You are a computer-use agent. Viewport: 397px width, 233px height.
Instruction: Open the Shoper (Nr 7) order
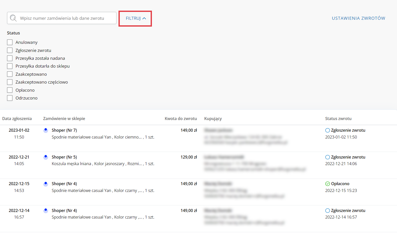pyautogui.click(x=64, y=130)
